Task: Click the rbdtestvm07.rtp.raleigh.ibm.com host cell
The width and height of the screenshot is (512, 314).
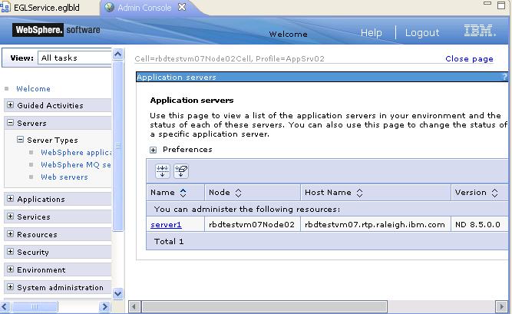Action: point(375,225)
